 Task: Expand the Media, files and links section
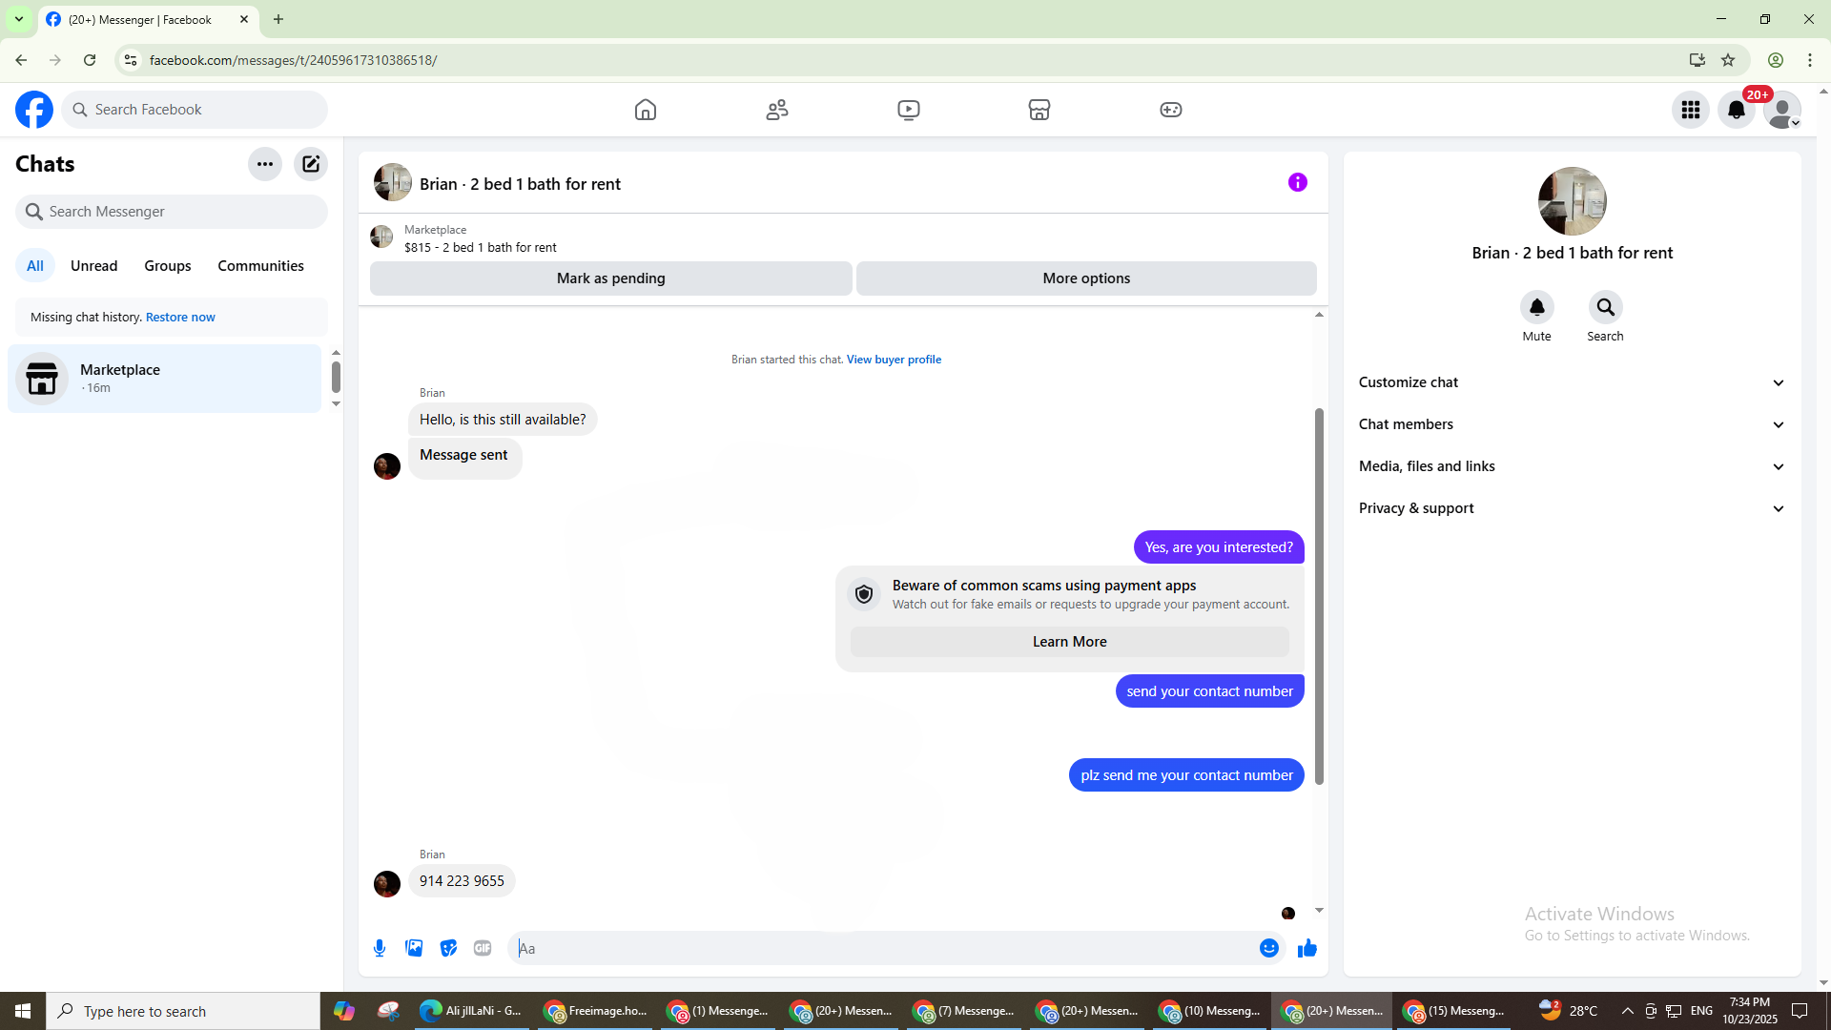1572,466
